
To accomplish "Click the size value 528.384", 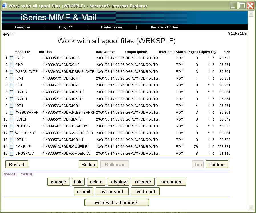I will pos(224,147).
